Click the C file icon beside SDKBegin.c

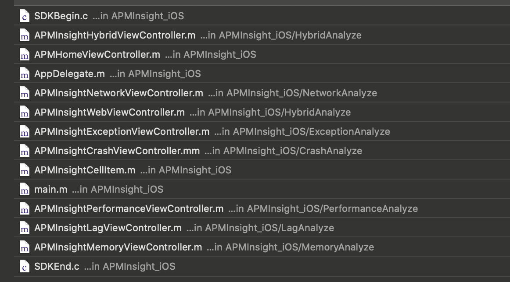coord(25,16)
